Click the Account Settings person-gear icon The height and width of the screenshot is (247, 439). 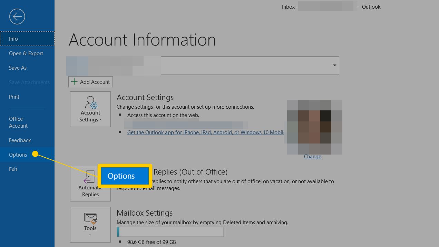pos(91,102)
